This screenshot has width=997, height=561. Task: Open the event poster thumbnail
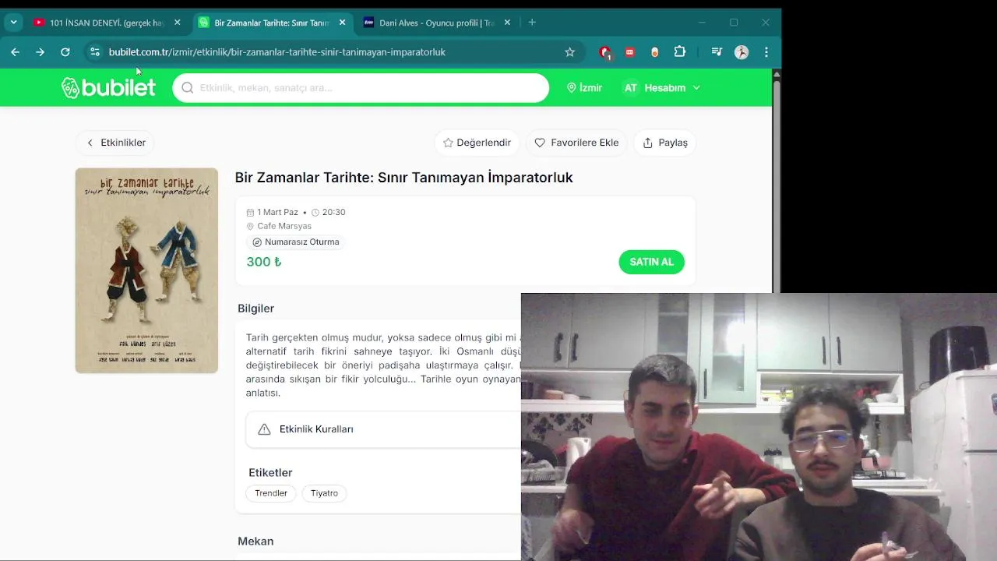tap(146, 270)
